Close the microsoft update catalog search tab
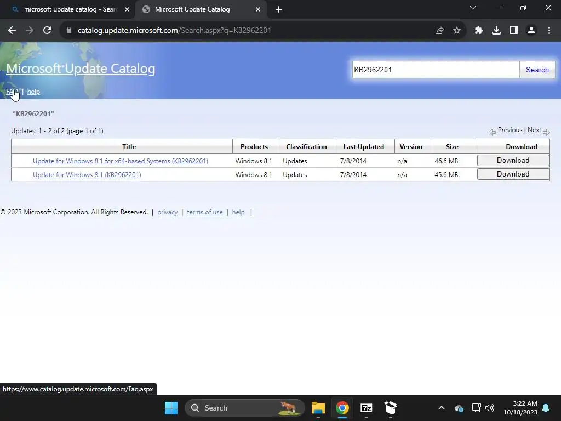Screen dimensions: 561x421 click(x=127, y=9)
